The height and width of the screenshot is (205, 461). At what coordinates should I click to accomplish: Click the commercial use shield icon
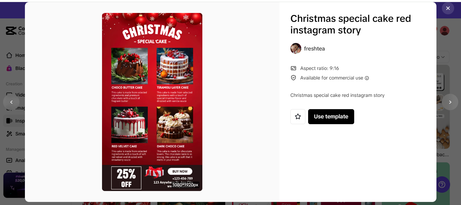coord(293,78)
